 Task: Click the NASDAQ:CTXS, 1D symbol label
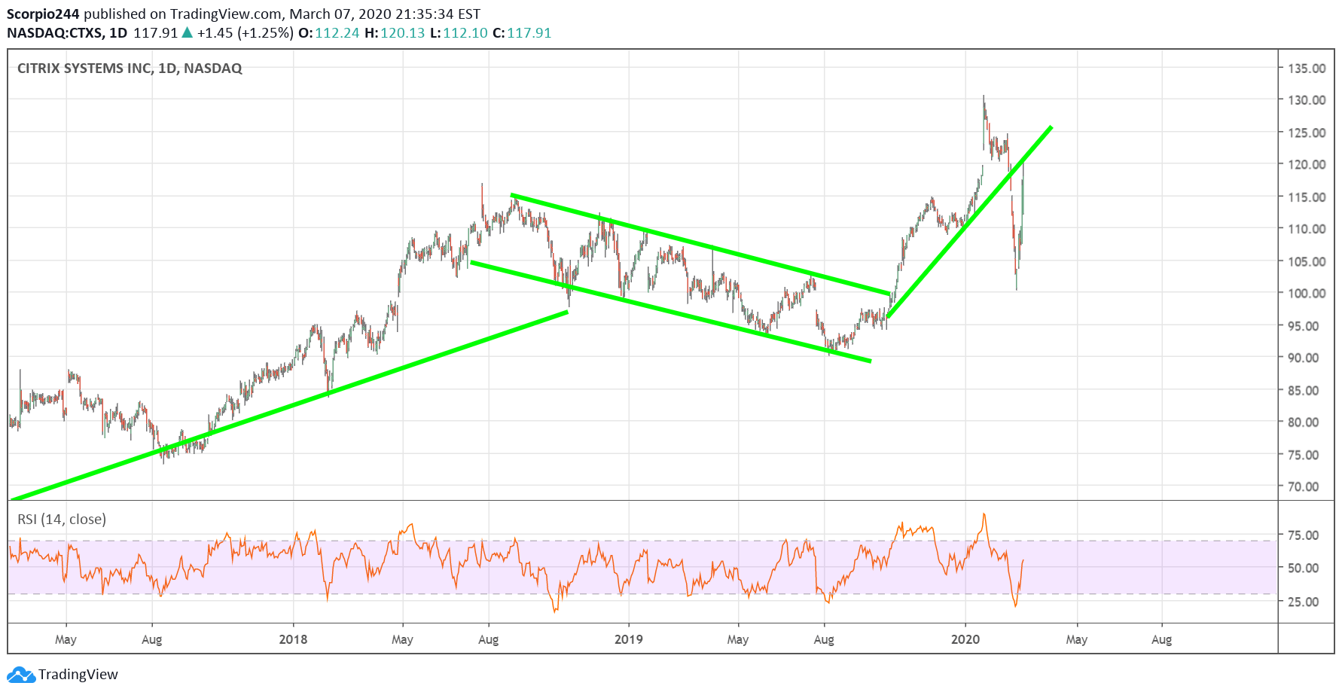coord(67,33)
